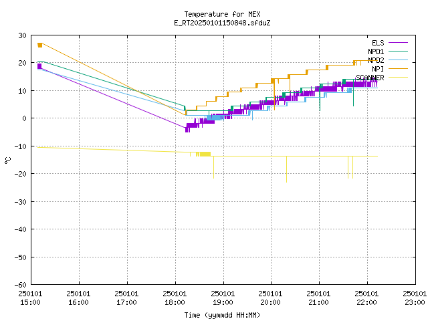Click the yellow SCANNER dense block near 18:40
The width and height of the screenshot is (428, 321).
pyautogui.click(x=205, y=154)
